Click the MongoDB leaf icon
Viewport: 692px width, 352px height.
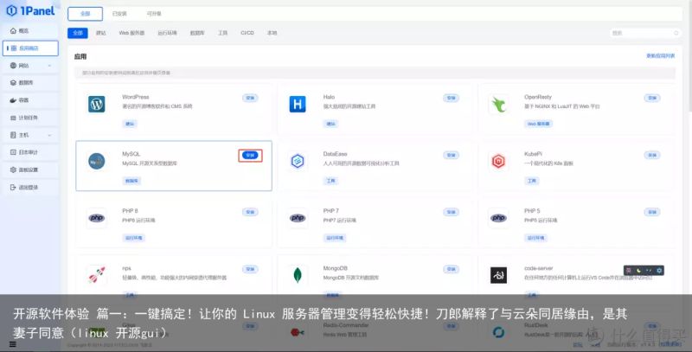click(298, 275)
